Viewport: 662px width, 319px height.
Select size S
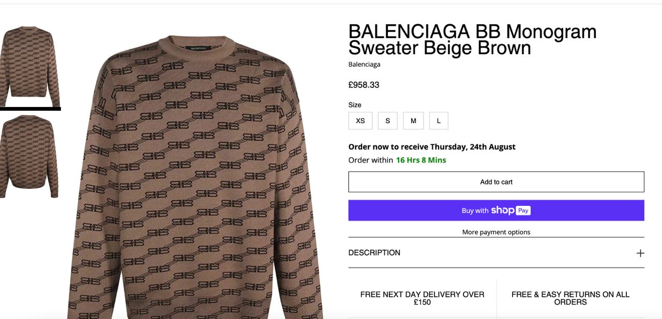coord(387,120)
